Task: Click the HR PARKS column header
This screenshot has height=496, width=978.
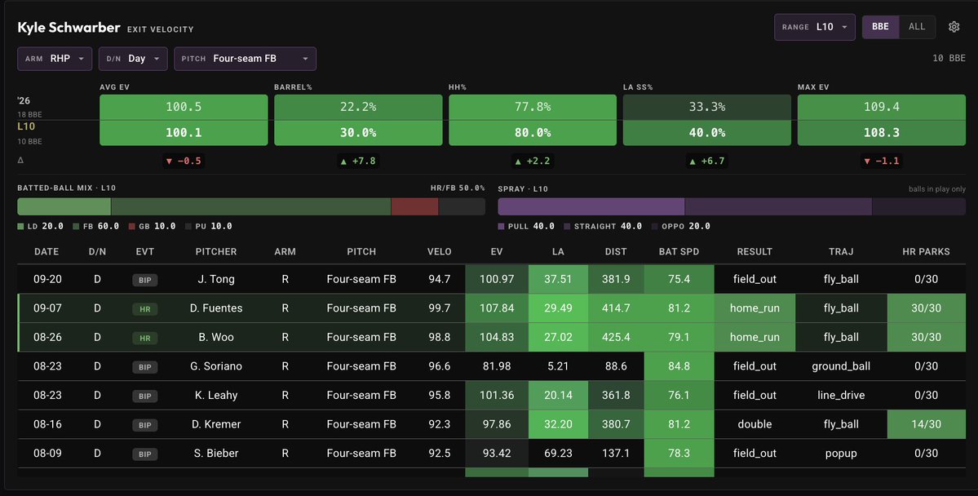Action: (926, 251)
